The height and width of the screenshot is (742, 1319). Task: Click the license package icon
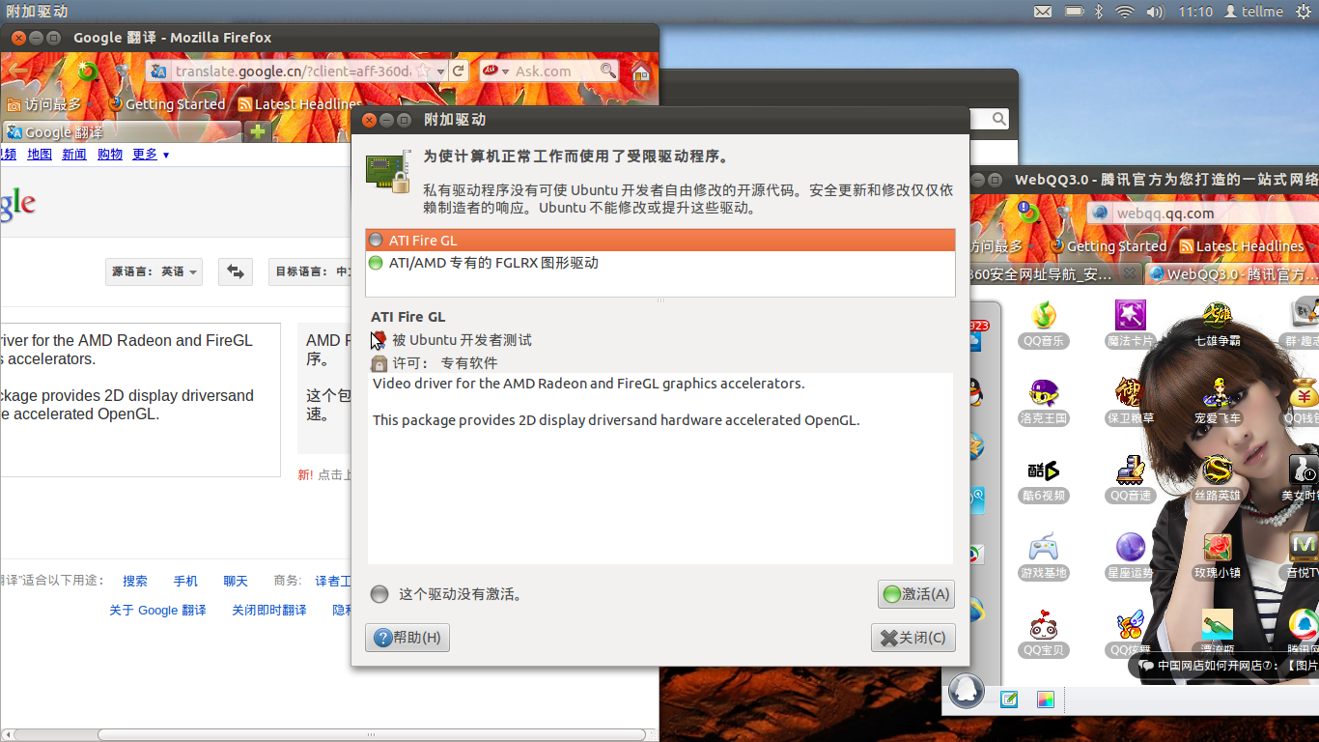379,363
